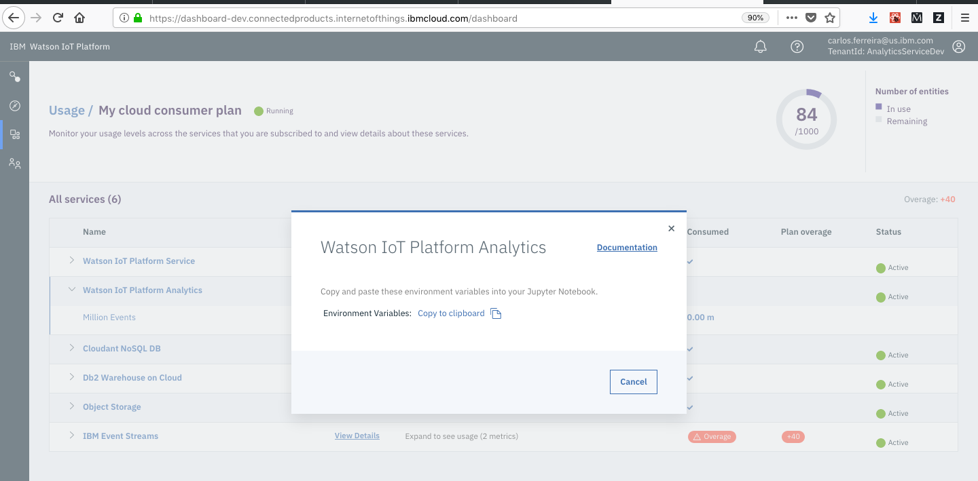Click the Cancel button
The width and height of the screenshot is (978, 481).
click(x=634, y=382)
